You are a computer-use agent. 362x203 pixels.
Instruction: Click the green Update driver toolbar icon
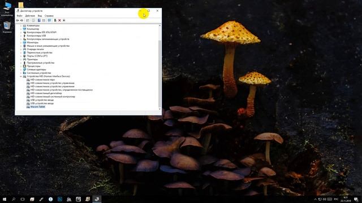pos(55,20)
